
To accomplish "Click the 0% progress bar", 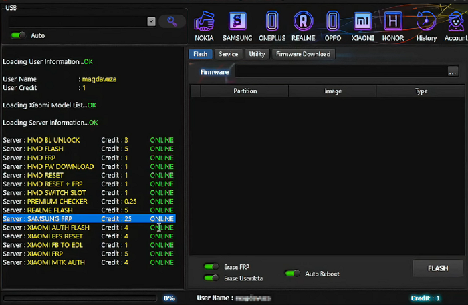I will [x=80, y=298].
